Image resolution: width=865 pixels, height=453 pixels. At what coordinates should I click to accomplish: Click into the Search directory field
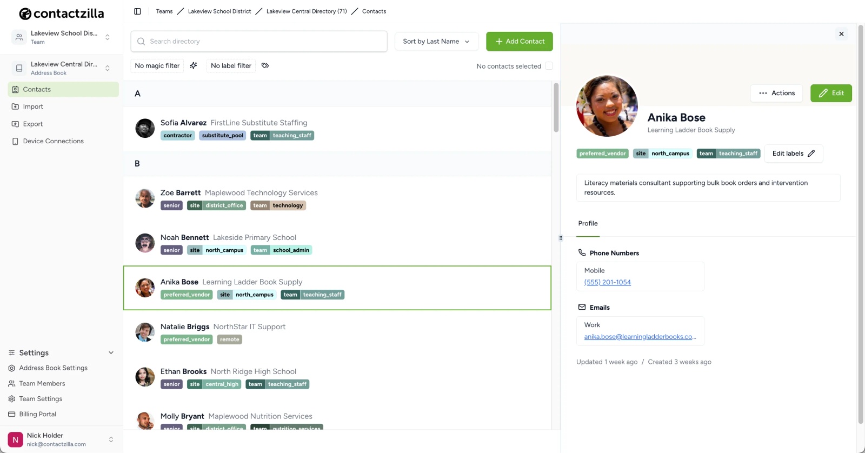pyautogui.click(x=259, y=42)
